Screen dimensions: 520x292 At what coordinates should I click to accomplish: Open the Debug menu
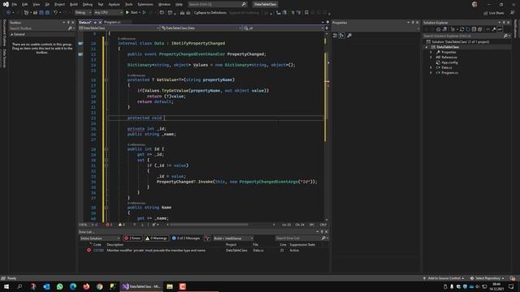88,5
